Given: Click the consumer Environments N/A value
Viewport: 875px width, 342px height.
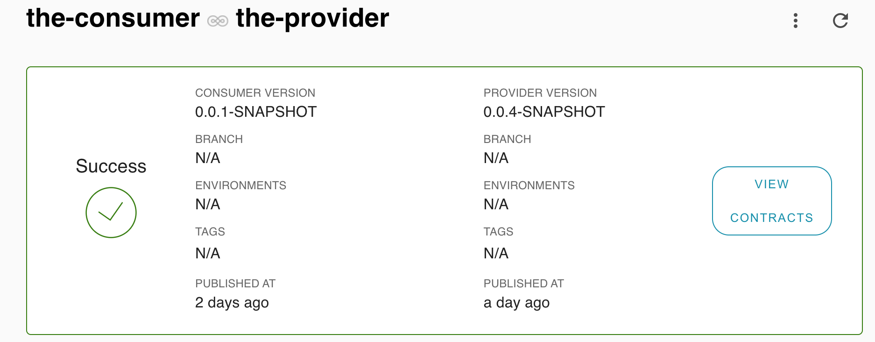Looking at the screenshot, I should point(208,204).
